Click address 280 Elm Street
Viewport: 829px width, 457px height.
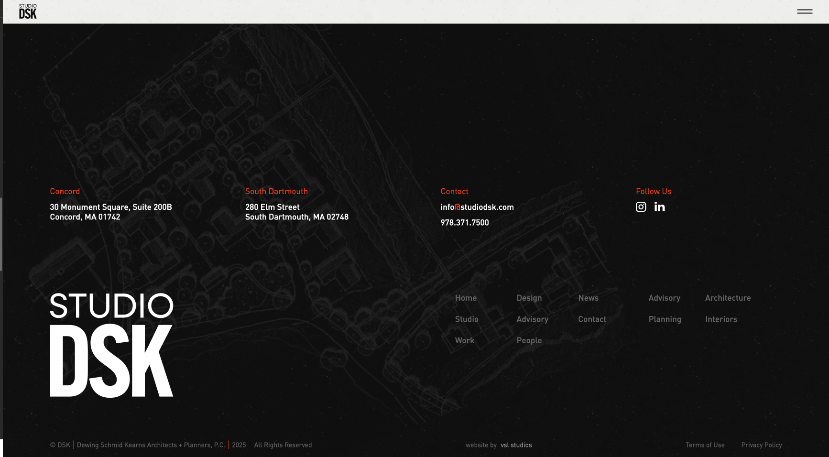click(272, 207)
